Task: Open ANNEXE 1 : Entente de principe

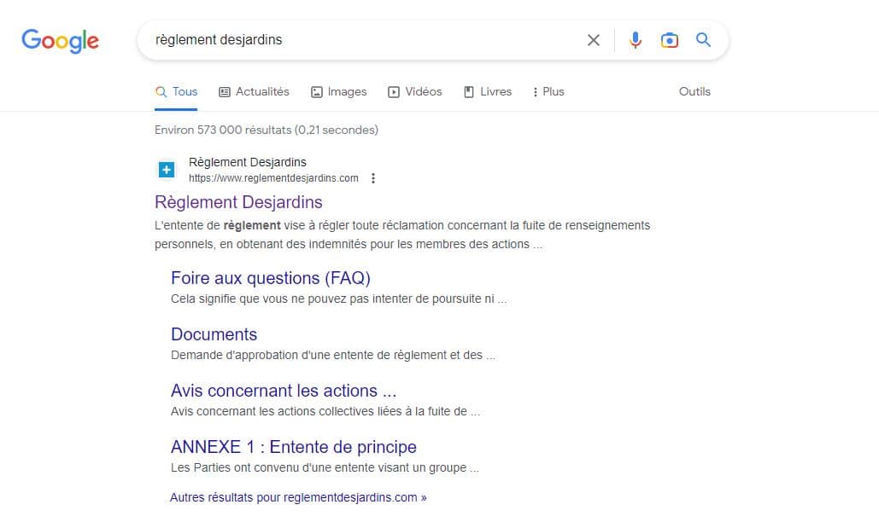Action: coord(293,447)
